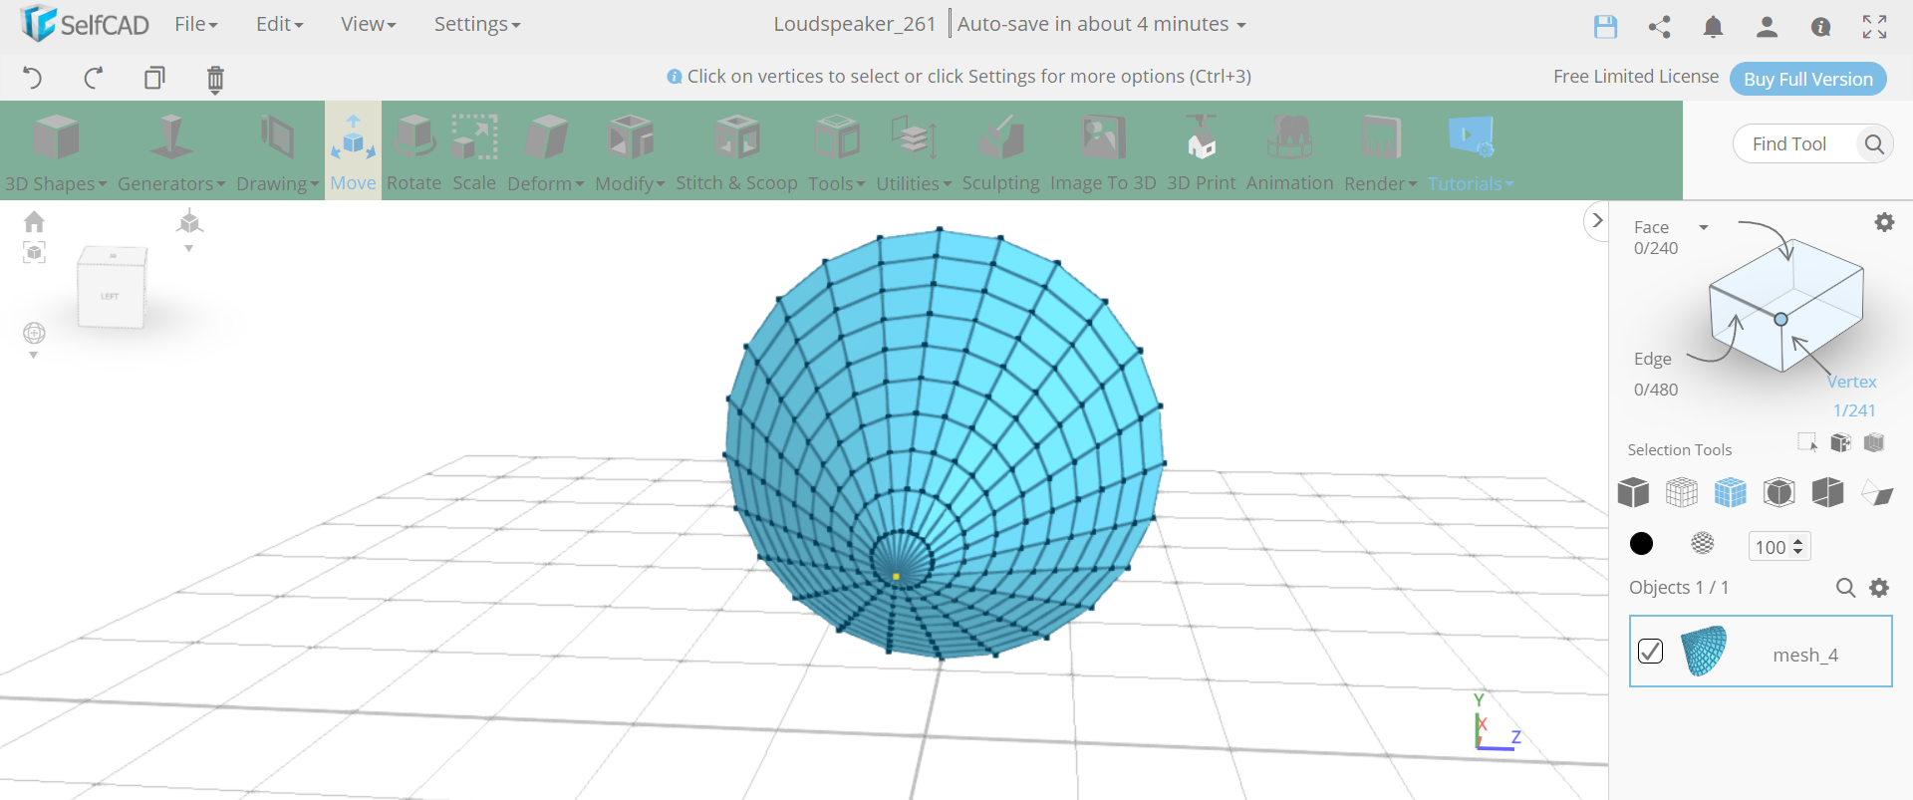Click the SelfCAD logo
The width and height of the screenshot is (1913, 800).
(x=85, y=23)
